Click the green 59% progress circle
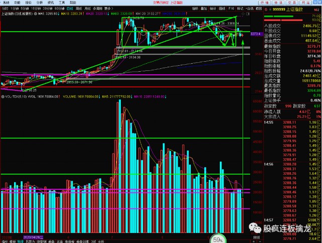The image size is (322, 243). (x=217, y=238)
